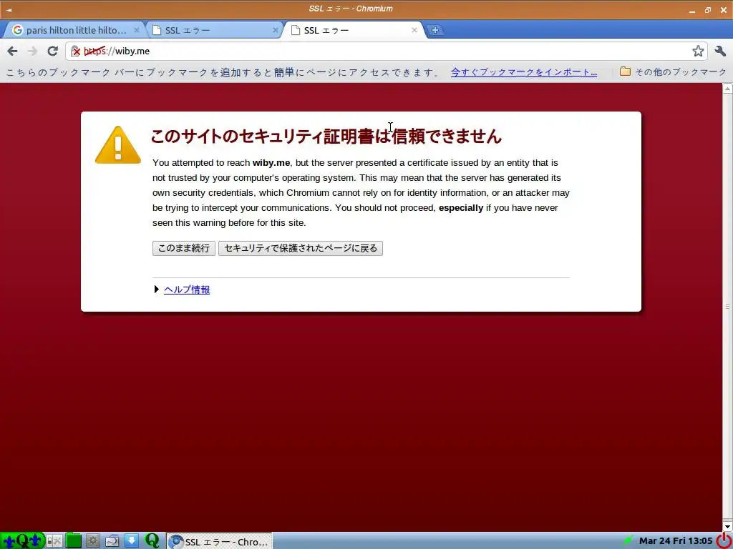Launch the green folder file manager
733x549 pixels.
pos(73,541)
